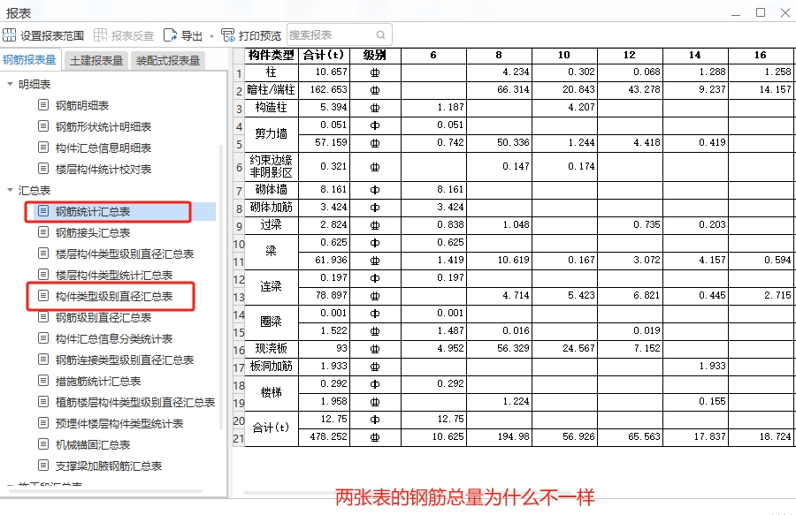Click document icon beside 钢筋明细表
Image resolution: width=796 pixels, height=515 pixels.
click(x=43, y=105)
